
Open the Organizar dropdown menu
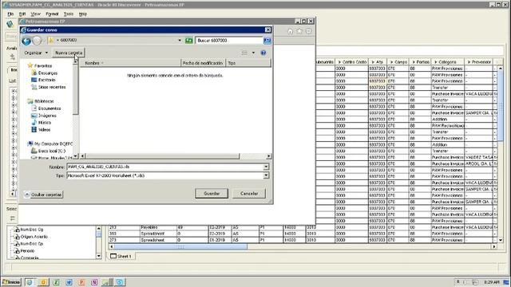(36, 53)
